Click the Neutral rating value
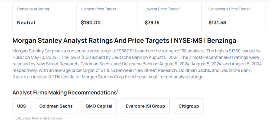The height and width of the screenshot is (123, 271). (26, 22)
